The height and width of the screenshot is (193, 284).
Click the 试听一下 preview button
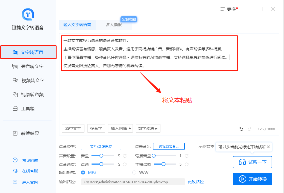(x=252, y=162)
